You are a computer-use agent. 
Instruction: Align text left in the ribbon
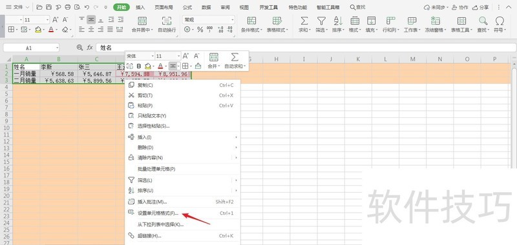pos(82,30)
